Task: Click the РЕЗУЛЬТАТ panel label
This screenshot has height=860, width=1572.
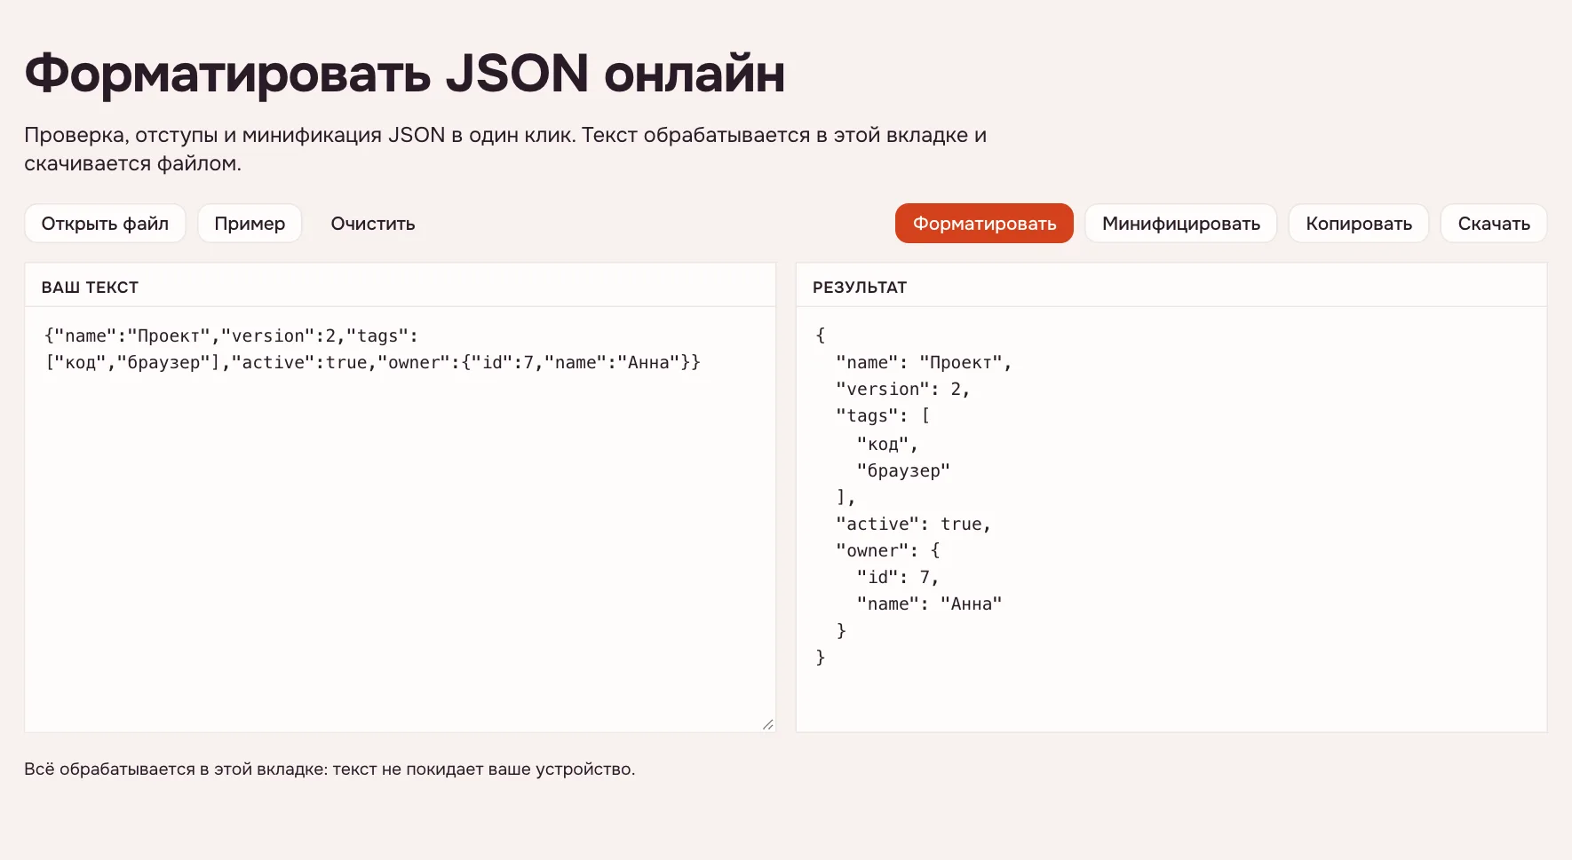Action: click(x=860, y=288)
